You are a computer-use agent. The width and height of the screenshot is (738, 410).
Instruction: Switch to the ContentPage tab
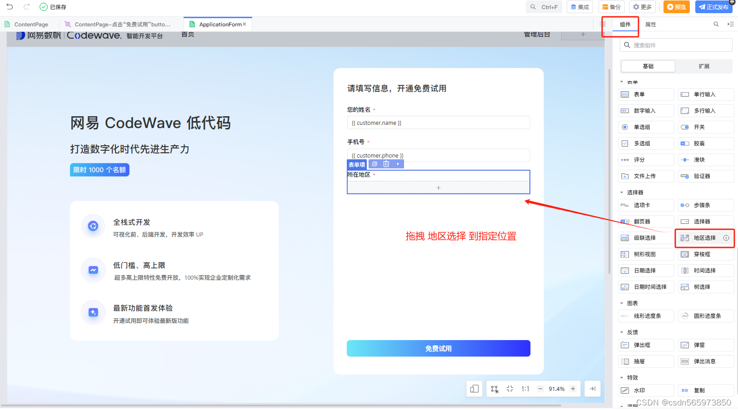(26, 25)
